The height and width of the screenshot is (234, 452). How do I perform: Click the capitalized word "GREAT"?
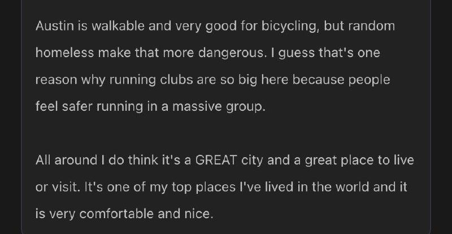tap(216, 160)
